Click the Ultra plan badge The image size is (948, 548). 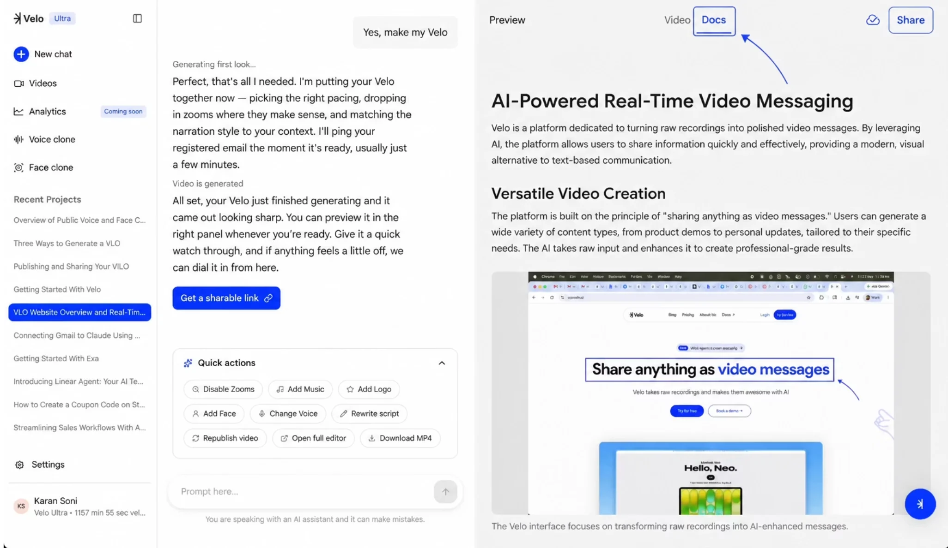coord(62,18)
